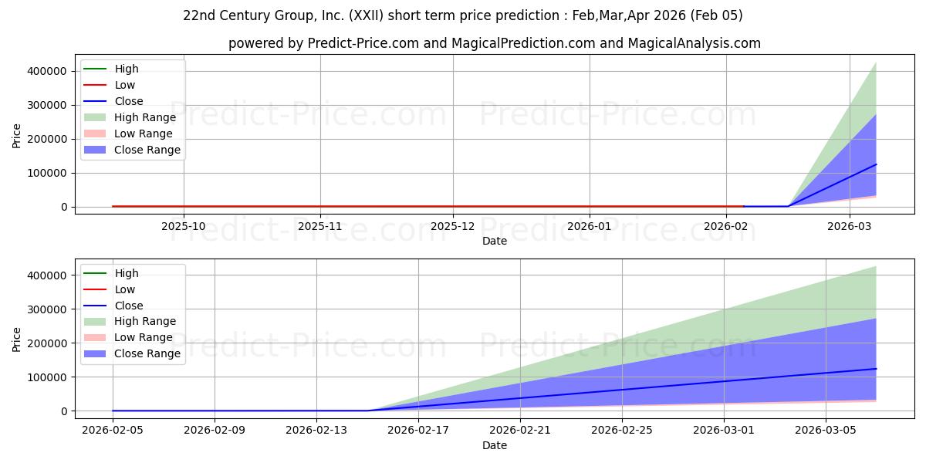This screenshot has width=926, height=463.
Task: Select the High Range swatch in top legend
Action: [96, 117]
